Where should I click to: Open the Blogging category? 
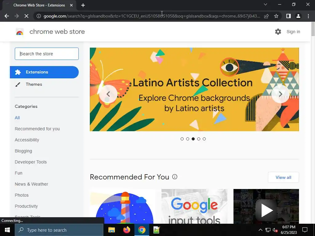23,151
